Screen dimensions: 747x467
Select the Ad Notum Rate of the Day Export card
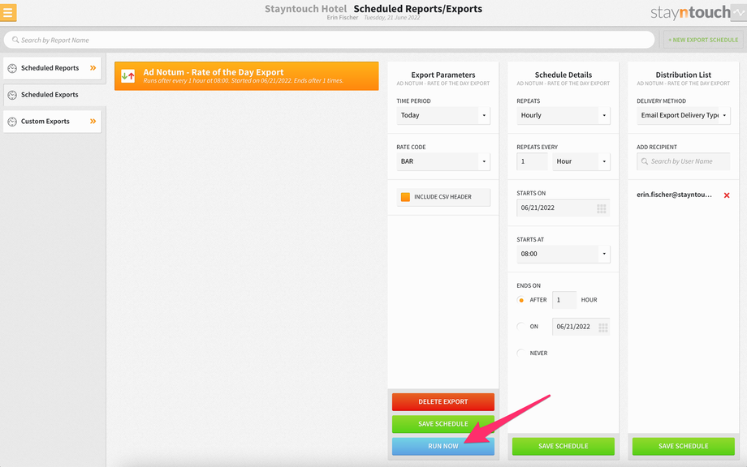tap(246, 76)
